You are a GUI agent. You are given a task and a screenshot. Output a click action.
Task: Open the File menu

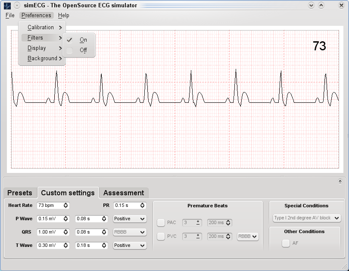9,15
